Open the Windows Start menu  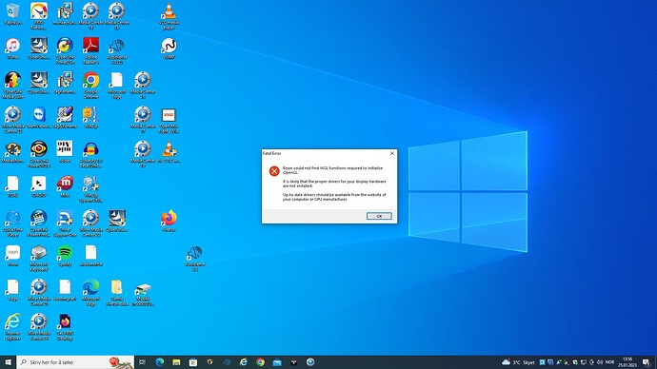click(x=8, y=362)
